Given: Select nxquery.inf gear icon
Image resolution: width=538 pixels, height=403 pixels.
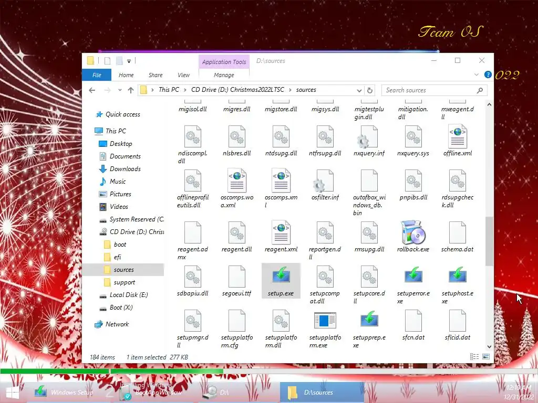Looking at the screenshot, I should pyautogui.click(x=368, y=136).
